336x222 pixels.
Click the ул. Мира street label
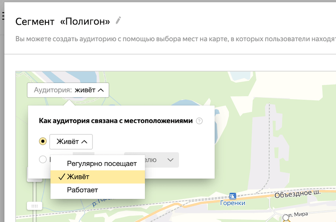[297, 214]
